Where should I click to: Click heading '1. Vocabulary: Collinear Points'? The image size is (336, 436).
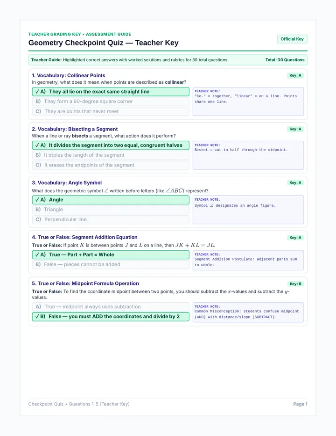click(x=69, y=75)
